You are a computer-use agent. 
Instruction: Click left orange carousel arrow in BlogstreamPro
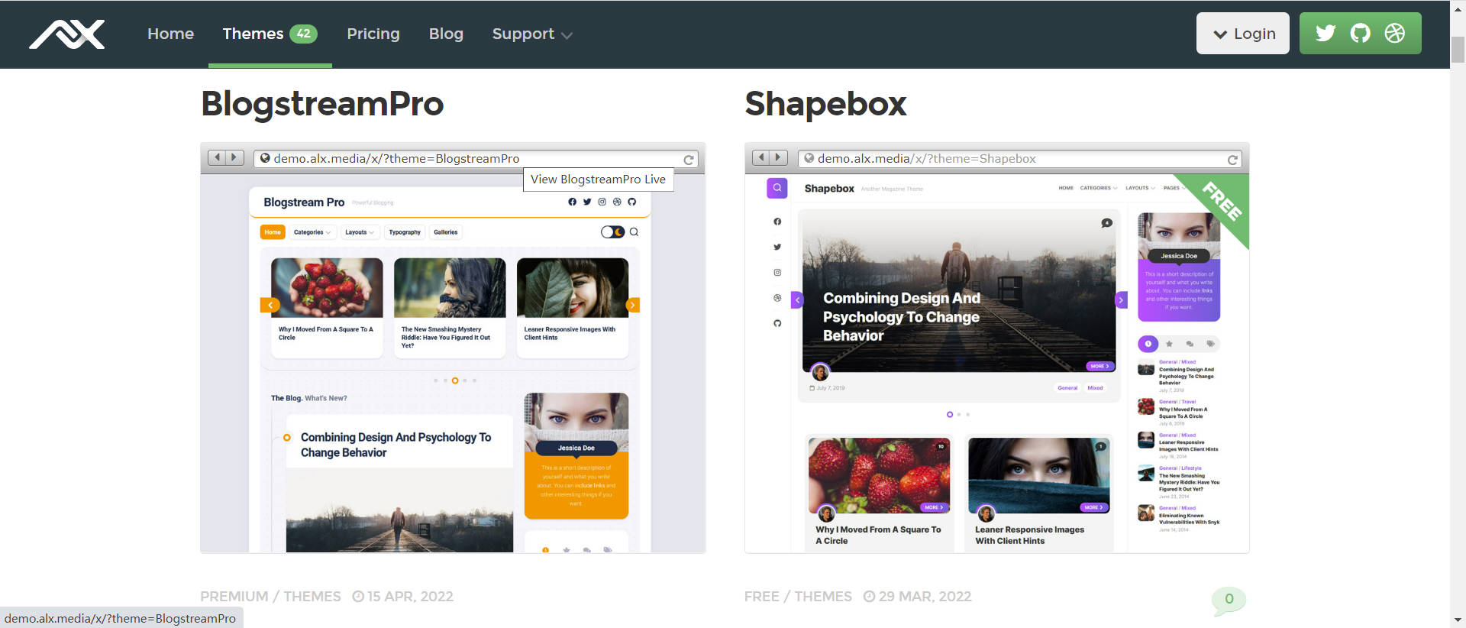click(x=270, y=305)
